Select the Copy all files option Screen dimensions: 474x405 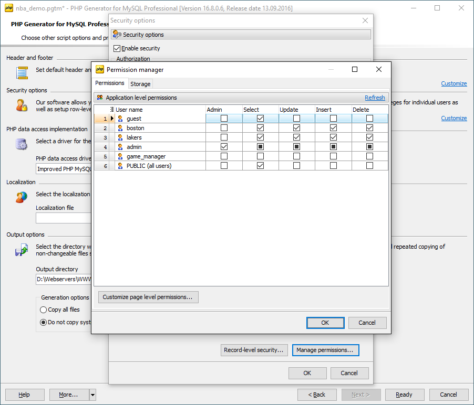pos(44,310)
